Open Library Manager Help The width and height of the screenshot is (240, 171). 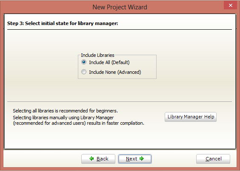[191, 117]
